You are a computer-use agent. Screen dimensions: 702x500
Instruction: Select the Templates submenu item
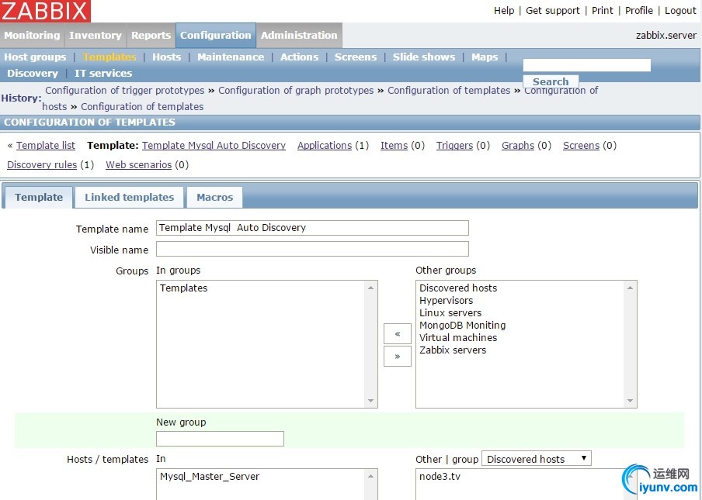(x=109, y=57)
